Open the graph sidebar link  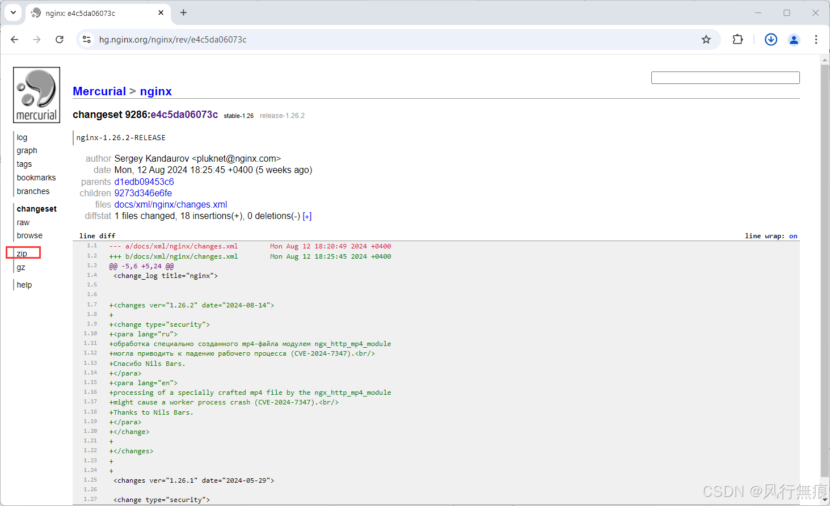(27, 150)
